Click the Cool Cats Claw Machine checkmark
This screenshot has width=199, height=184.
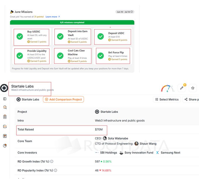(x=60, y=56)
